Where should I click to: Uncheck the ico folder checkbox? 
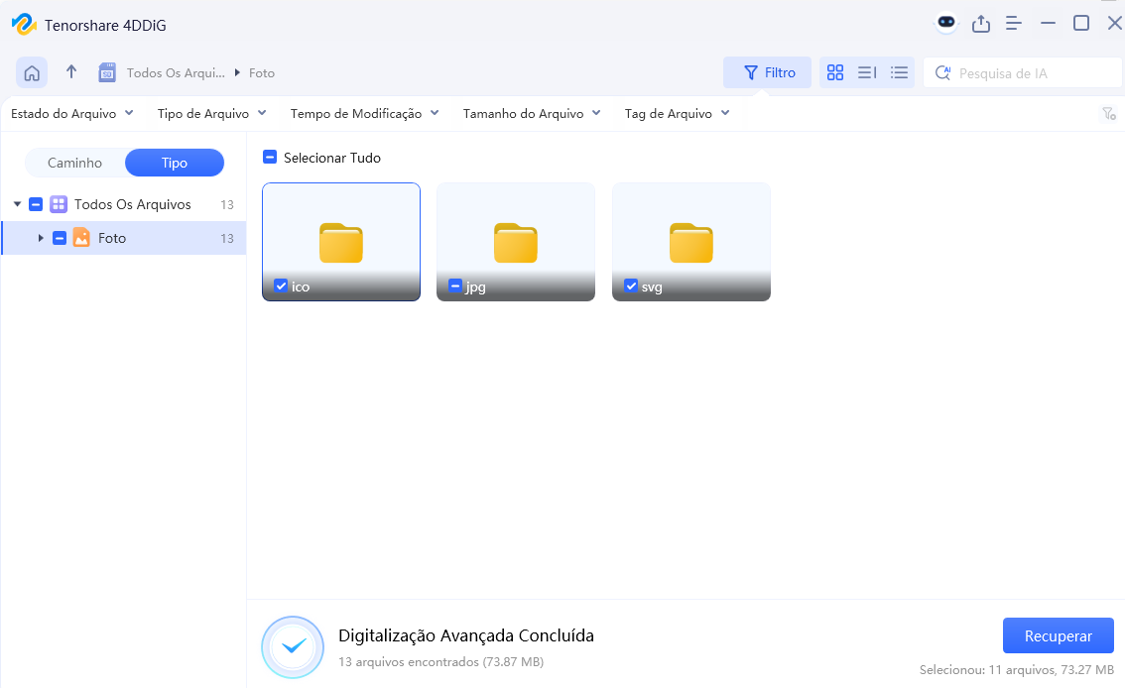coord(281,287)
